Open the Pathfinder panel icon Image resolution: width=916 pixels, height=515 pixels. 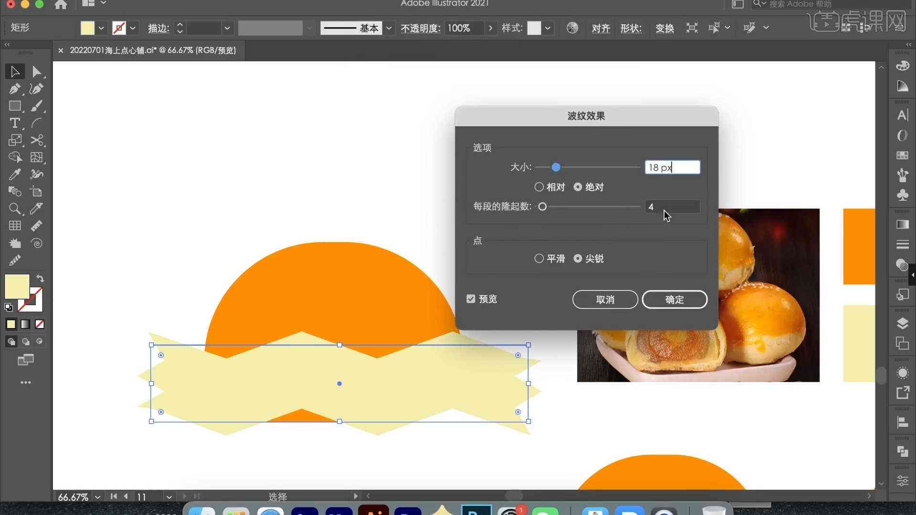902,451
